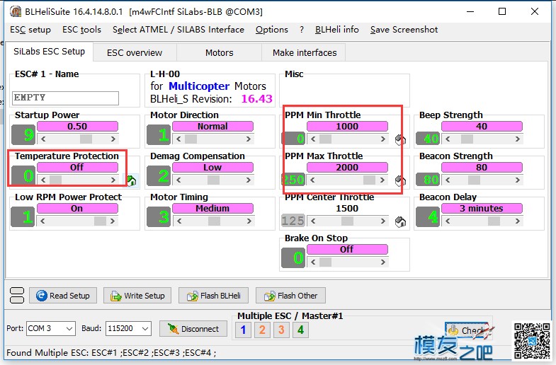Click PPM Center Throttle slider thumb
The image size is (556, 365).
347,221
